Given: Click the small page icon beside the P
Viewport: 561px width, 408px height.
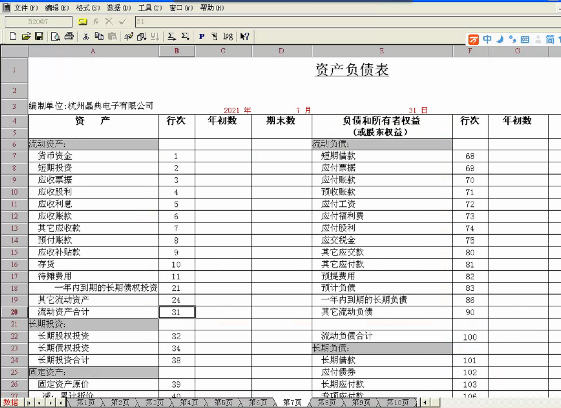Looking at the screenshot, I should click(214, 37).
